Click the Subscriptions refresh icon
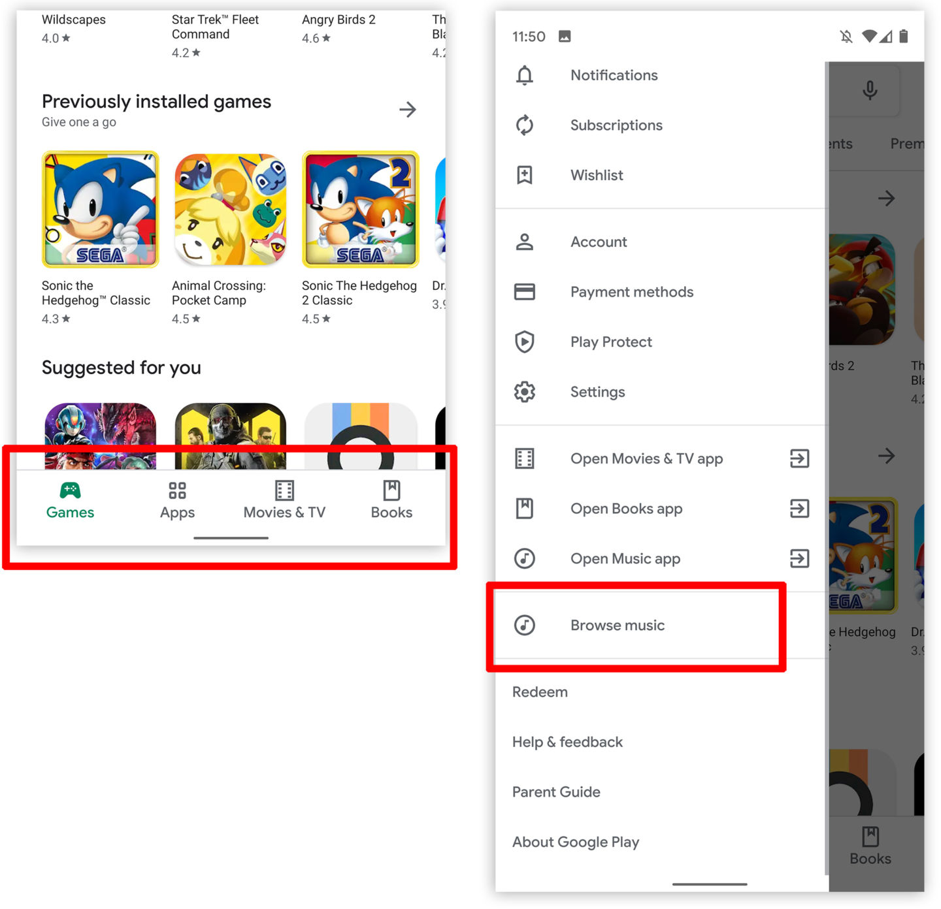Viewport: 941px width, 909px height. point(524,125)
